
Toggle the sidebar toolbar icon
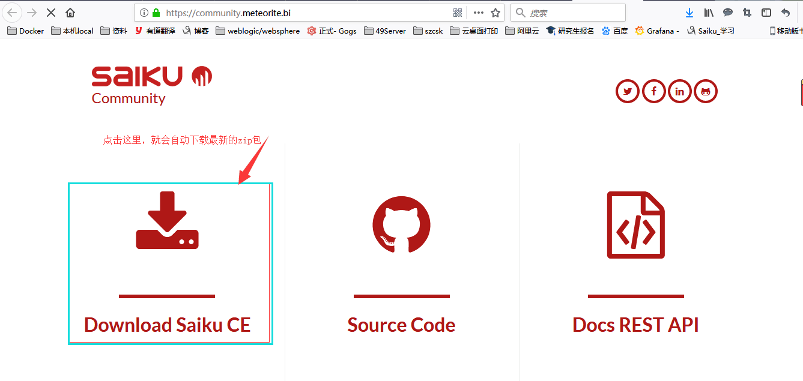click(766, 13)
